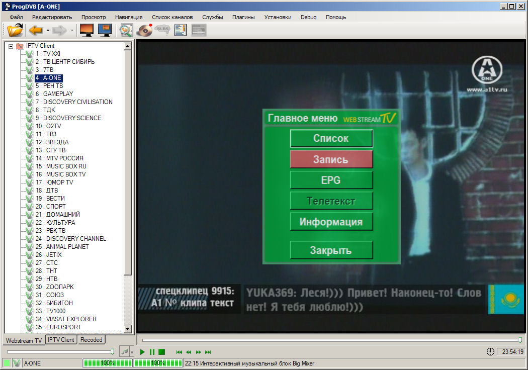The width and height of the screenshot is (528, 370).
Task: Open the Службы menu
Action: click(x=213, y=17)
